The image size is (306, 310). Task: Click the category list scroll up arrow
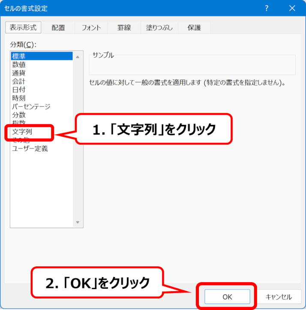click(x=78, y=56)
